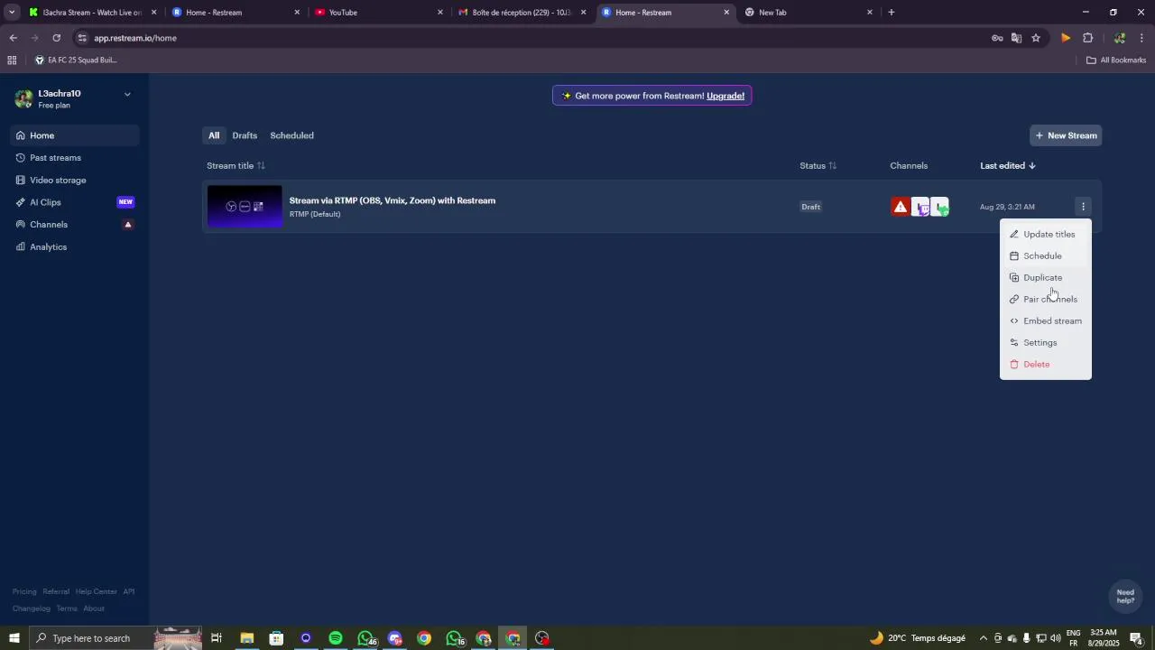The width and height of the screenshot is (1155, 650).
Task: Show hidden system tray icons
Action: (984, 638)
